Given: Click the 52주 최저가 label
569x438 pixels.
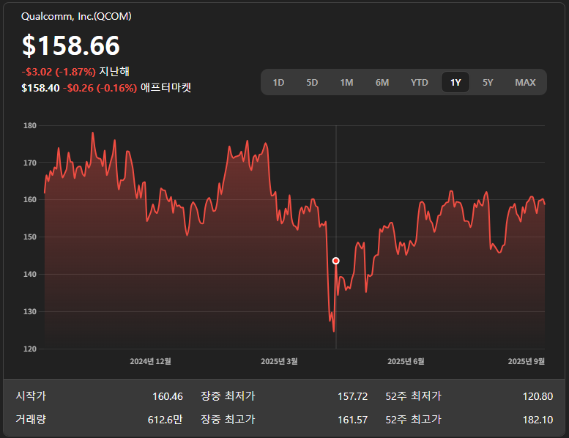Looking at the screenshot, I should pyautogui.click(x=413, y=396).
